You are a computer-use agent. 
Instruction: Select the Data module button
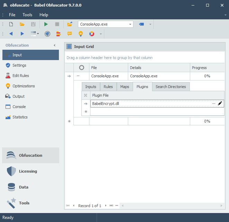31,187
